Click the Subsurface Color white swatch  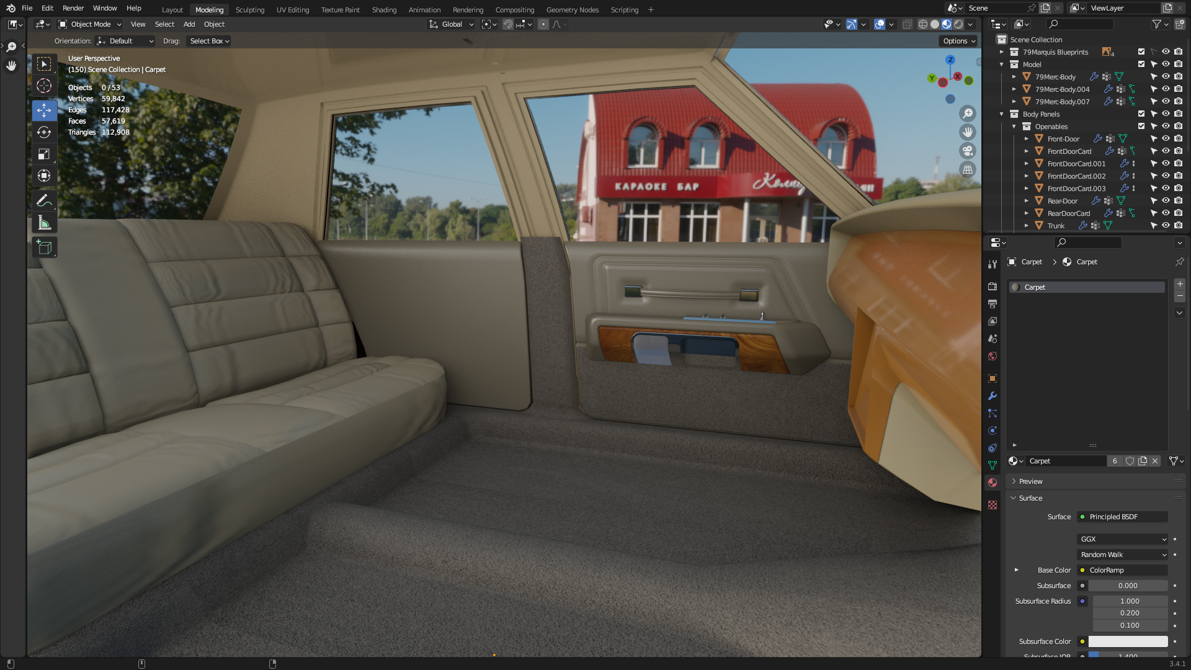coord(1128,641)
